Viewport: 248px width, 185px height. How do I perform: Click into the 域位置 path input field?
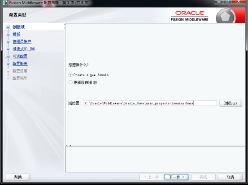pos(150,103)
